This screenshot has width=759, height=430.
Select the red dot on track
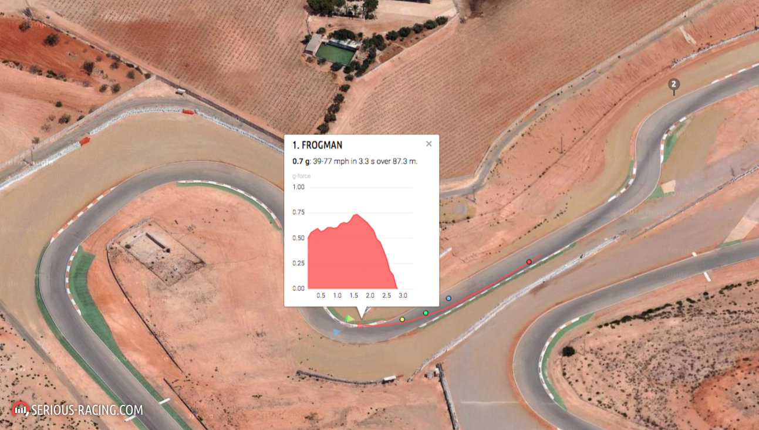point(529,262)
